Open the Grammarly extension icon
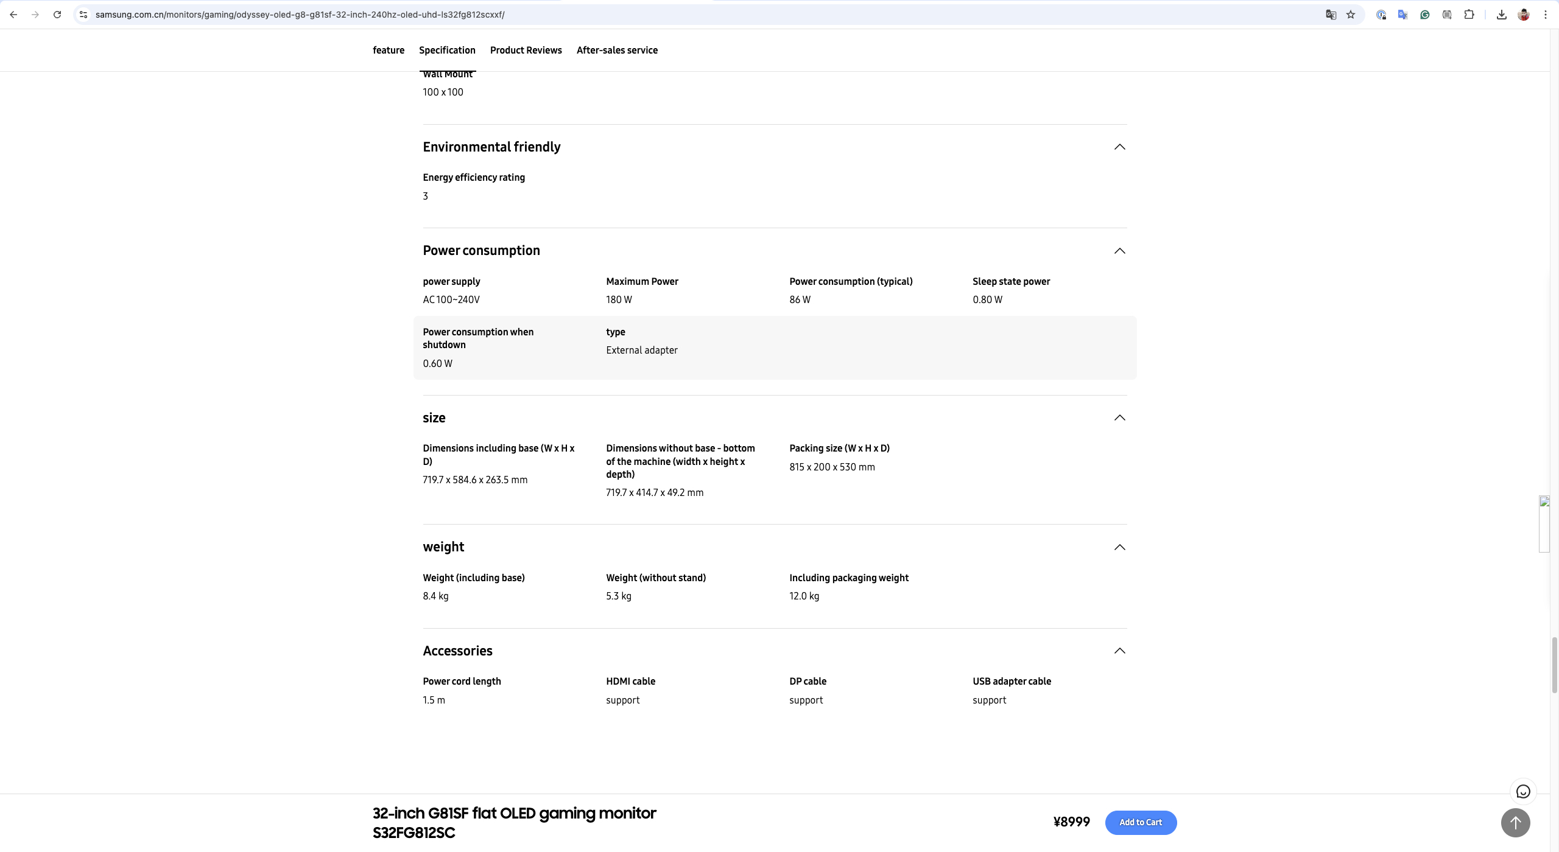The image size is (1559, 852). [x=1425, y=15]
